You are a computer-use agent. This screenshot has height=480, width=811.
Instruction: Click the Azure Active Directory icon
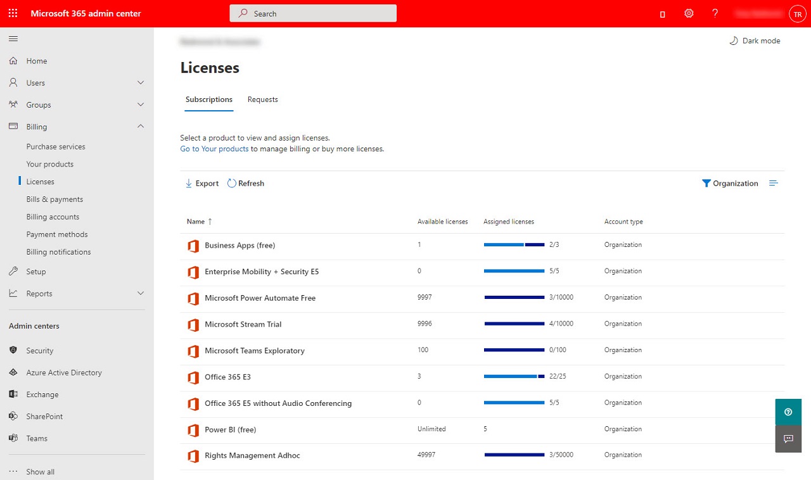pyautogui.click(x=13, y=372)
